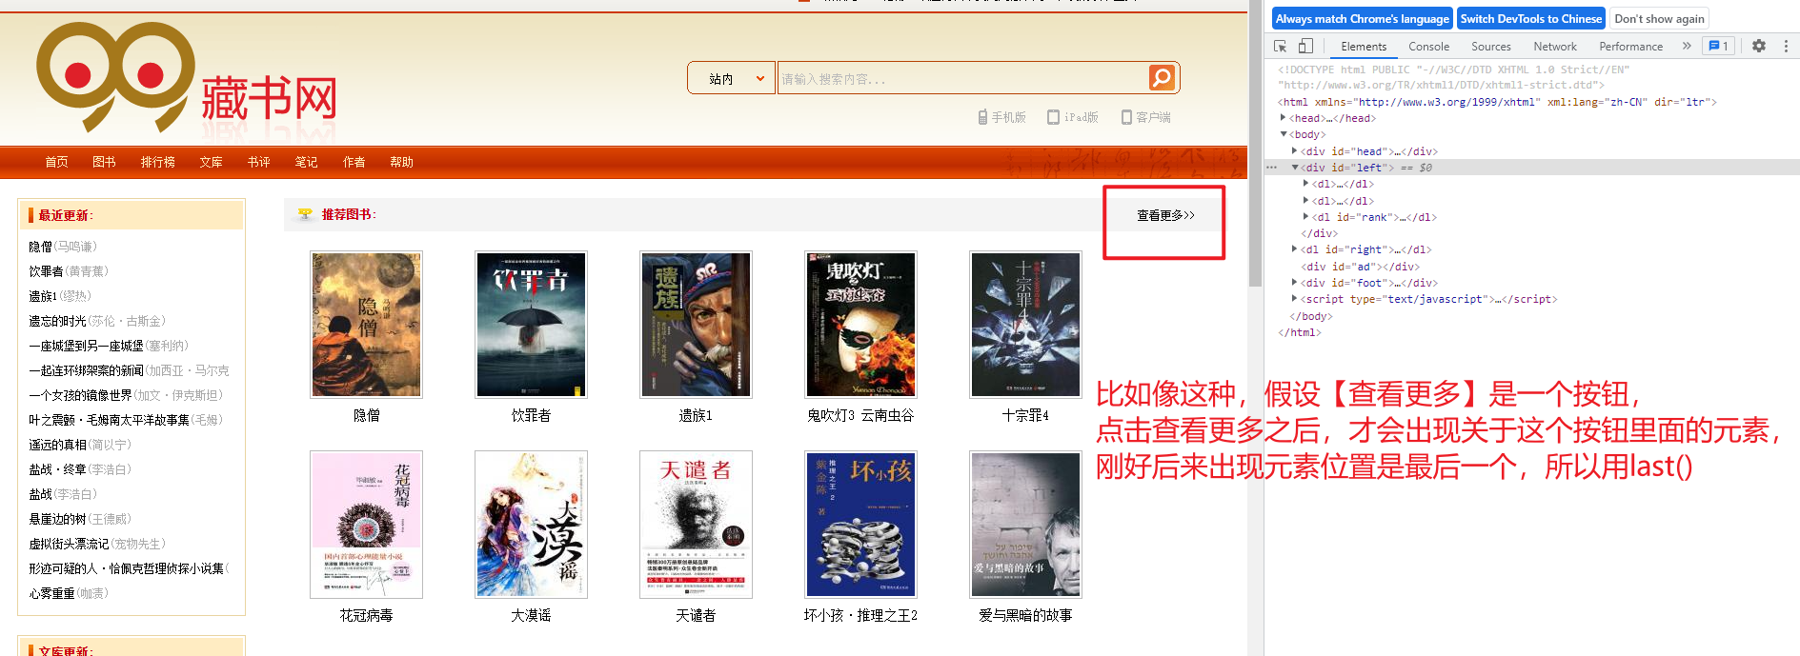This screenshot has height=656, width=1800.
Task: Click the Don't show again button
Action: pos(1659,18)
